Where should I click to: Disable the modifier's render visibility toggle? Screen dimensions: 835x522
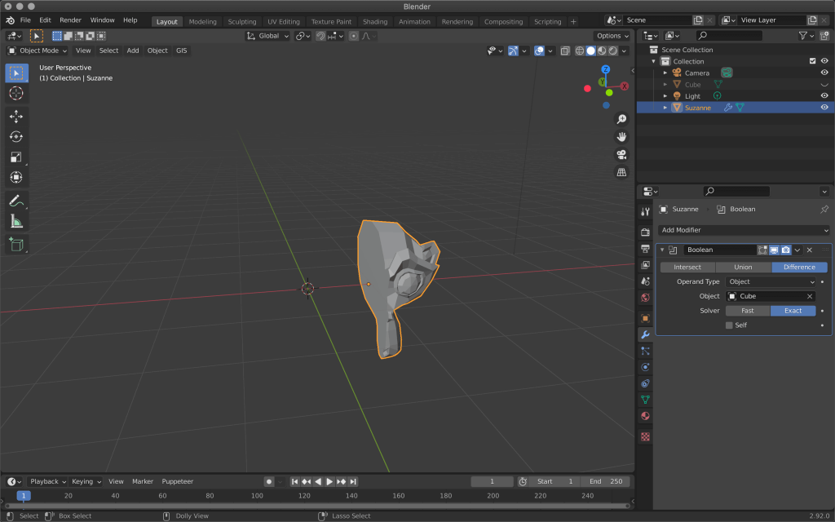click(x=785, y=250)
